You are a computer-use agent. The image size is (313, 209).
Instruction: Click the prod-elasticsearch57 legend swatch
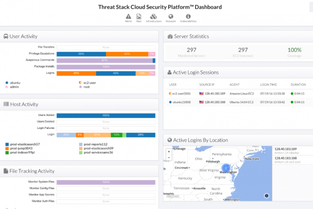point(7,144)
